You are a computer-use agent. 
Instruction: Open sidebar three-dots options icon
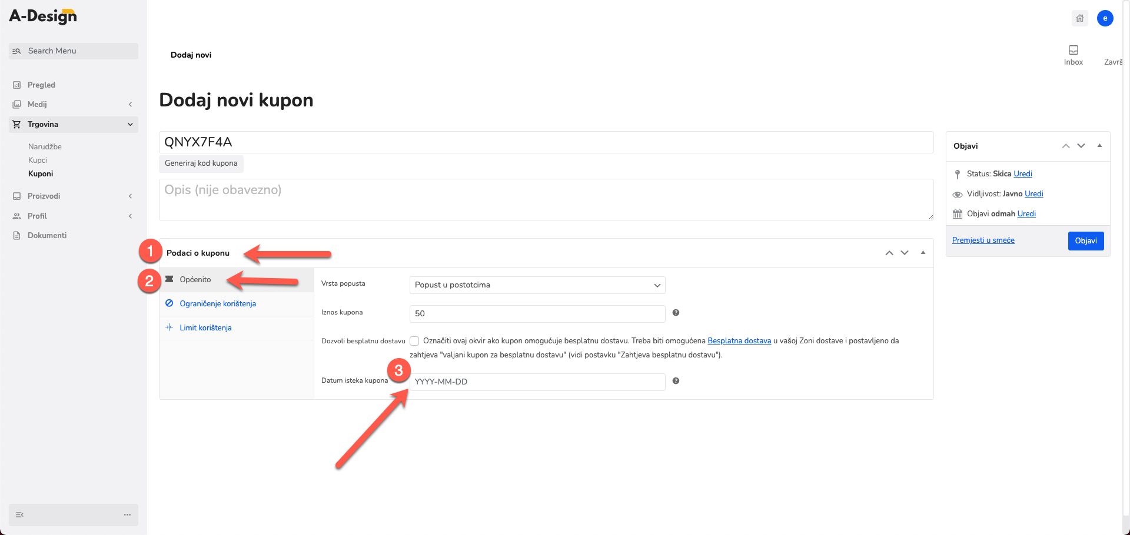[x=127, y=514]
